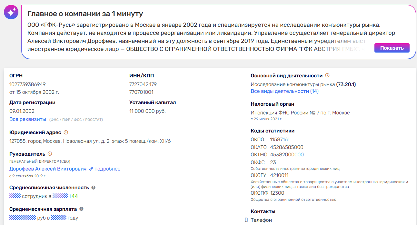This screenshot has height=225, width=417.
Task: Click the green ↑44 headcount change indicator
Action: pyautogui.click(x=73, y=196)
